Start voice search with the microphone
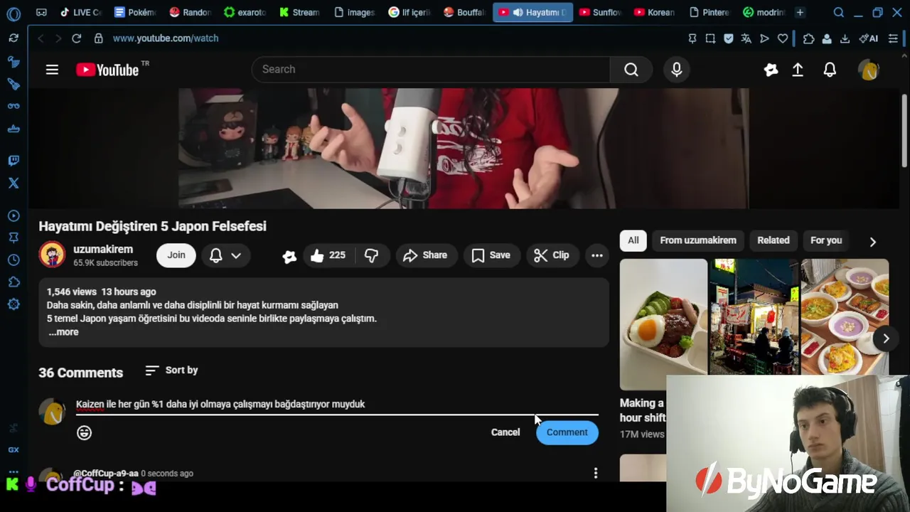This screenshot has height=512, width=910. [677, 69]
